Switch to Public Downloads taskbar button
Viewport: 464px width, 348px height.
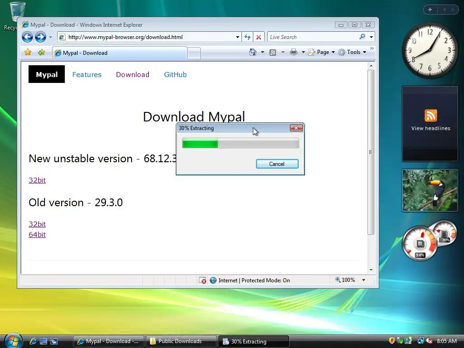[181, 341]
